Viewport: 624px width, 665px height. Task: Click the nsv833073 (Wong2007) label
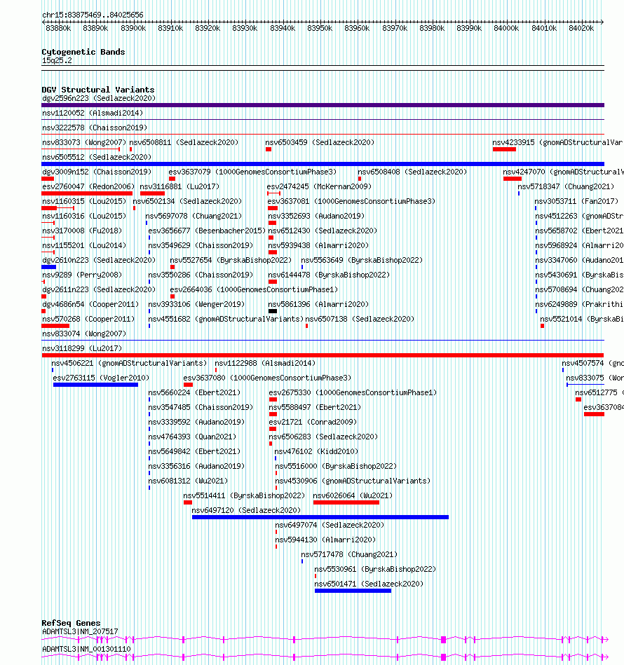tap(84, 142)
